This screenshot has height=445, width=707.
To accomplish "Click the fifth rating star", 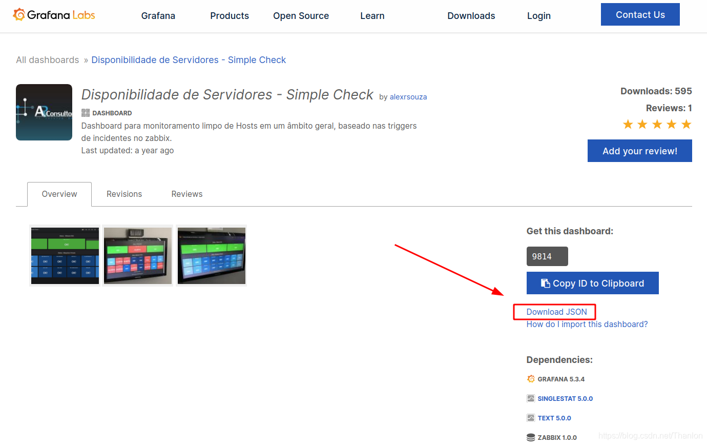I will (687, 124).
